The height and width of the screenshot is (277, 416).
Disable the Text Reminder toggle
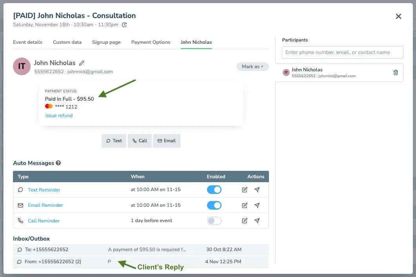tap(214, 190)
